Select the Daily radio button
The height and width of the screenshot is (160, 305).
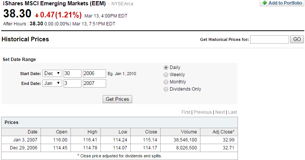click(166, 67)
